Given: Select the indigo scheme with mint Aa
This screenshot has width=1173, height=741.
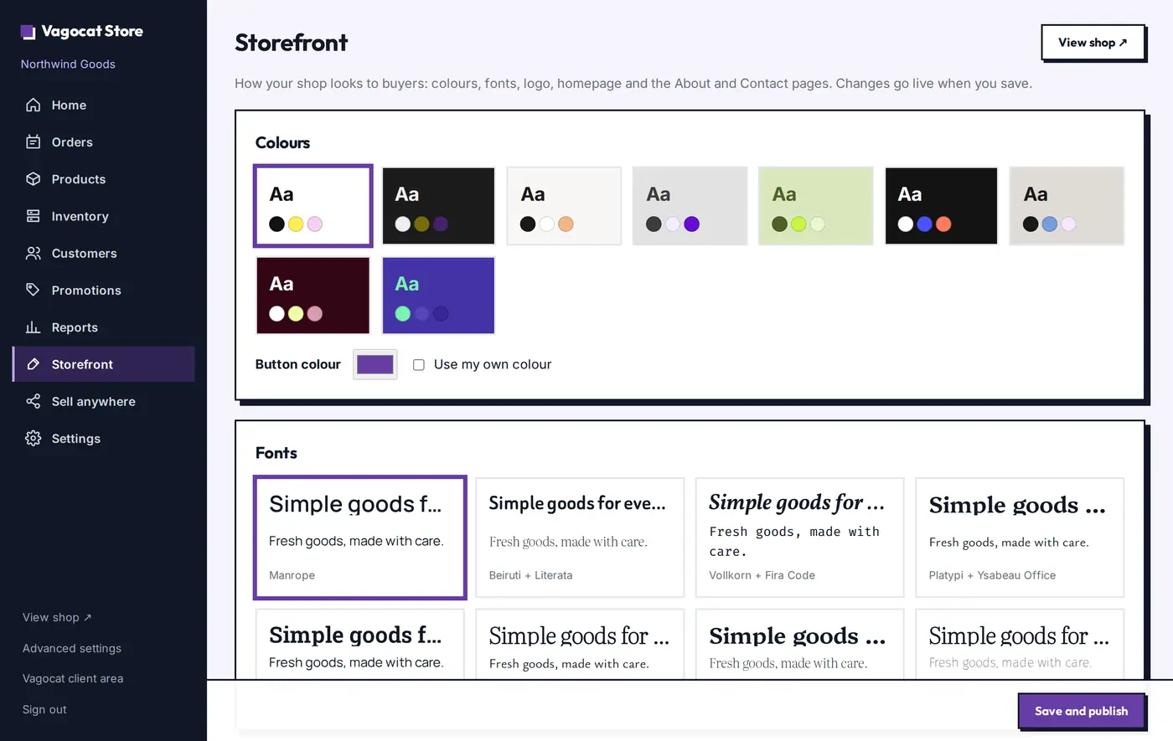Looking at the screenshot, I should click(438, 296).
